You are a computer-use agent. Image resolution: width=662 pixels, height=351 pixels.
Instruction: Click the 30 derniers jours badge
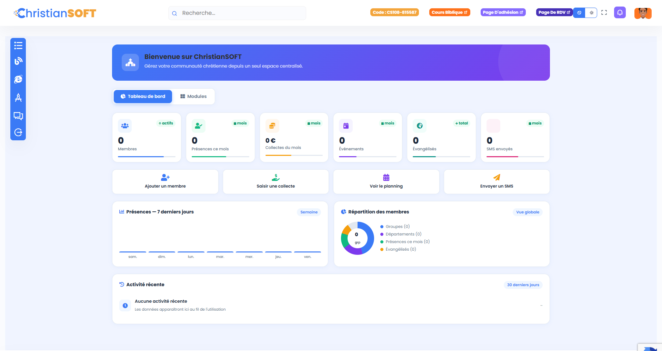pyautogui.click(x=523, y=285)
